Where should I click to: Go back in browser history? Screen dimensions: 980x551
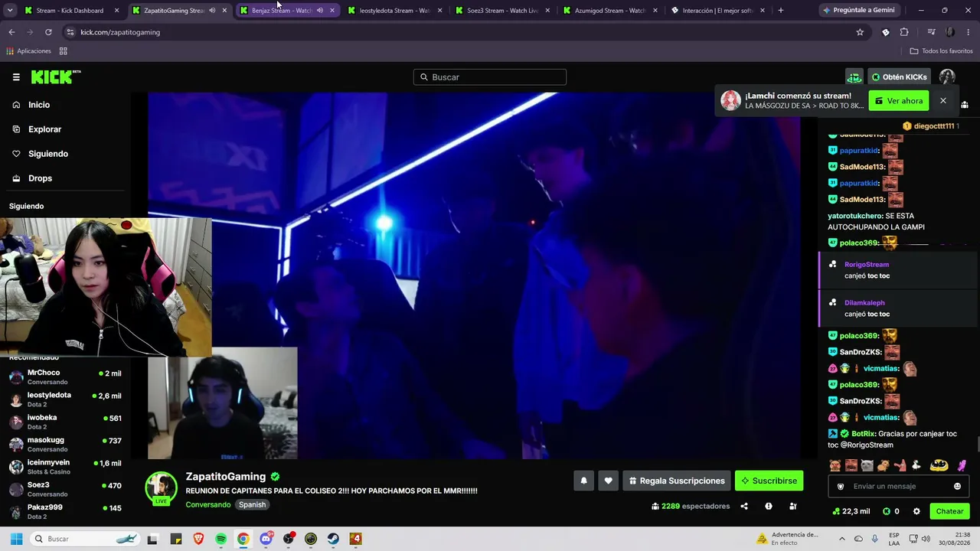click(11, 32)
